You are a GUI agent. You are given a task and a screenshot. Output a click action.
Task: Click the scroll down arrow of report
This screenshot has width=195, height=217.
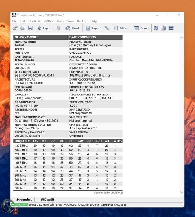coord(182,192)
